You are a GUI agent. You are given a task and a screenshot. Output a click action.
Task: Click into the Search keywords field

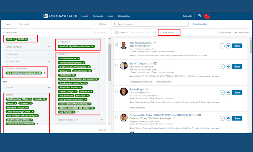(x=151, y=24)
